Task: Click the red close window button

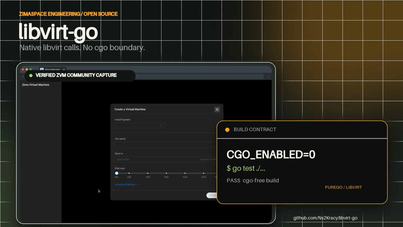Action: (23, 69)
